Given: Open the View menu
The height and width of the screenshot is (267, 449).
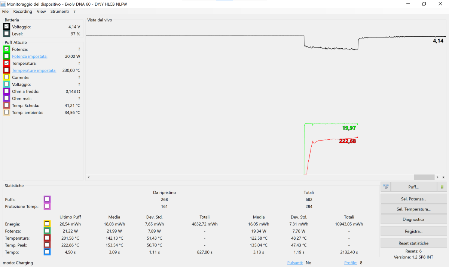Looking at the screenshot, I should click(x=41, y=11).
